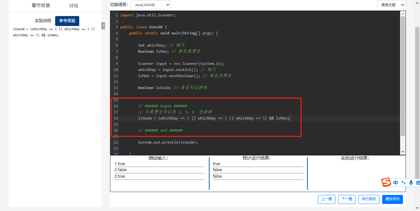The height and width of the screenshot is (211, 420).
Task: Click the code editor vertical scrollbar thumb
Action: [x=403, y=76]
